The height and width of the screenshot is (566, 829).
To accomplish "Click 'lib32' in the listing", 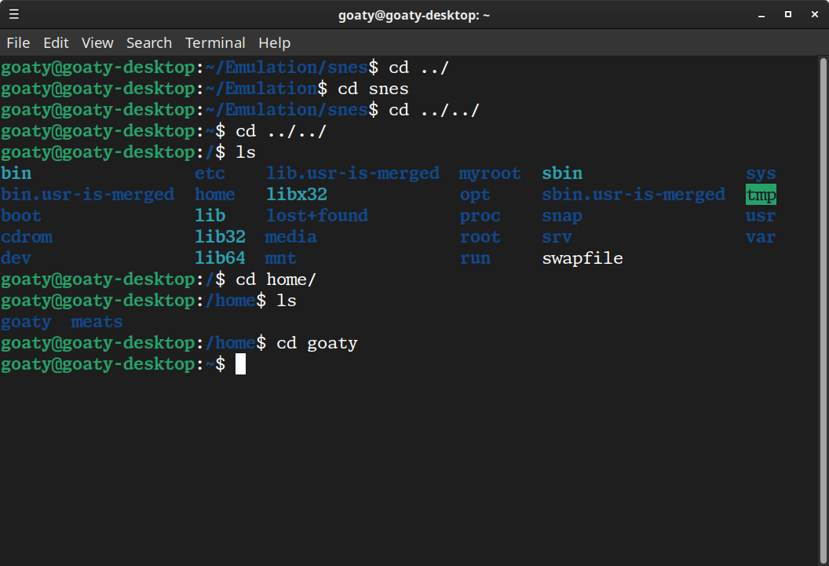I will tap(220, 237).
